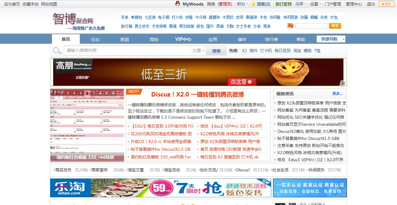This screenshot has height=205, width=397.
Task: Click the 牛仔裤 Taobao keyword link
Action: point(201,17)
